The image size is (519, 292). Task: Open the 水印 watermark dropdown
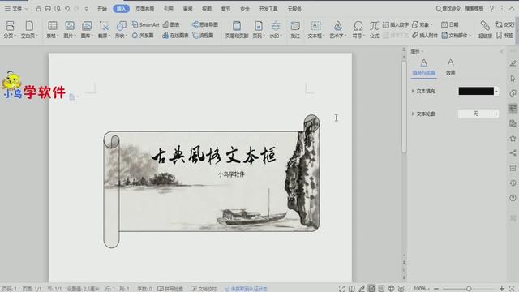pos(276,29)
